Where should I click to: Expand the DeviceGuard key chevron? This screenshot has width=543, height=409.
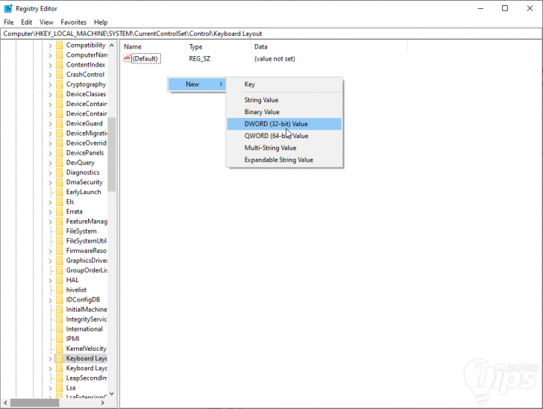(50, 124)
